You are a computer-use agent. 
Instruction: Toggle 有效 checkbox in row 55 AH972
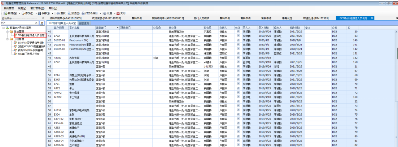pos(238,97)
